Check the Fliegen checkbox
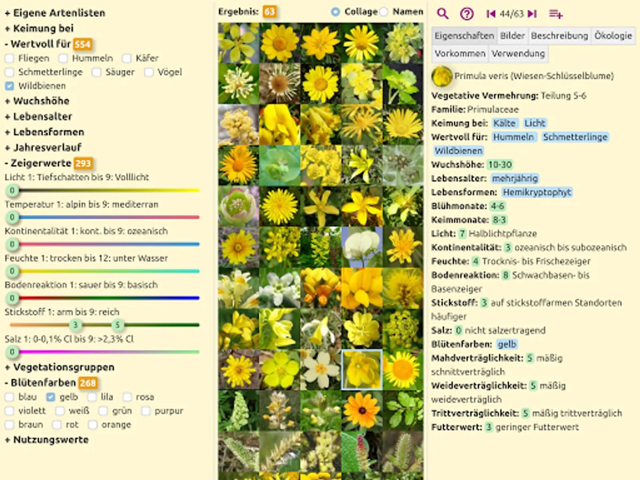The height and width of the screenshot is (480, 640). pyautogui.click(x=10, y=58)
